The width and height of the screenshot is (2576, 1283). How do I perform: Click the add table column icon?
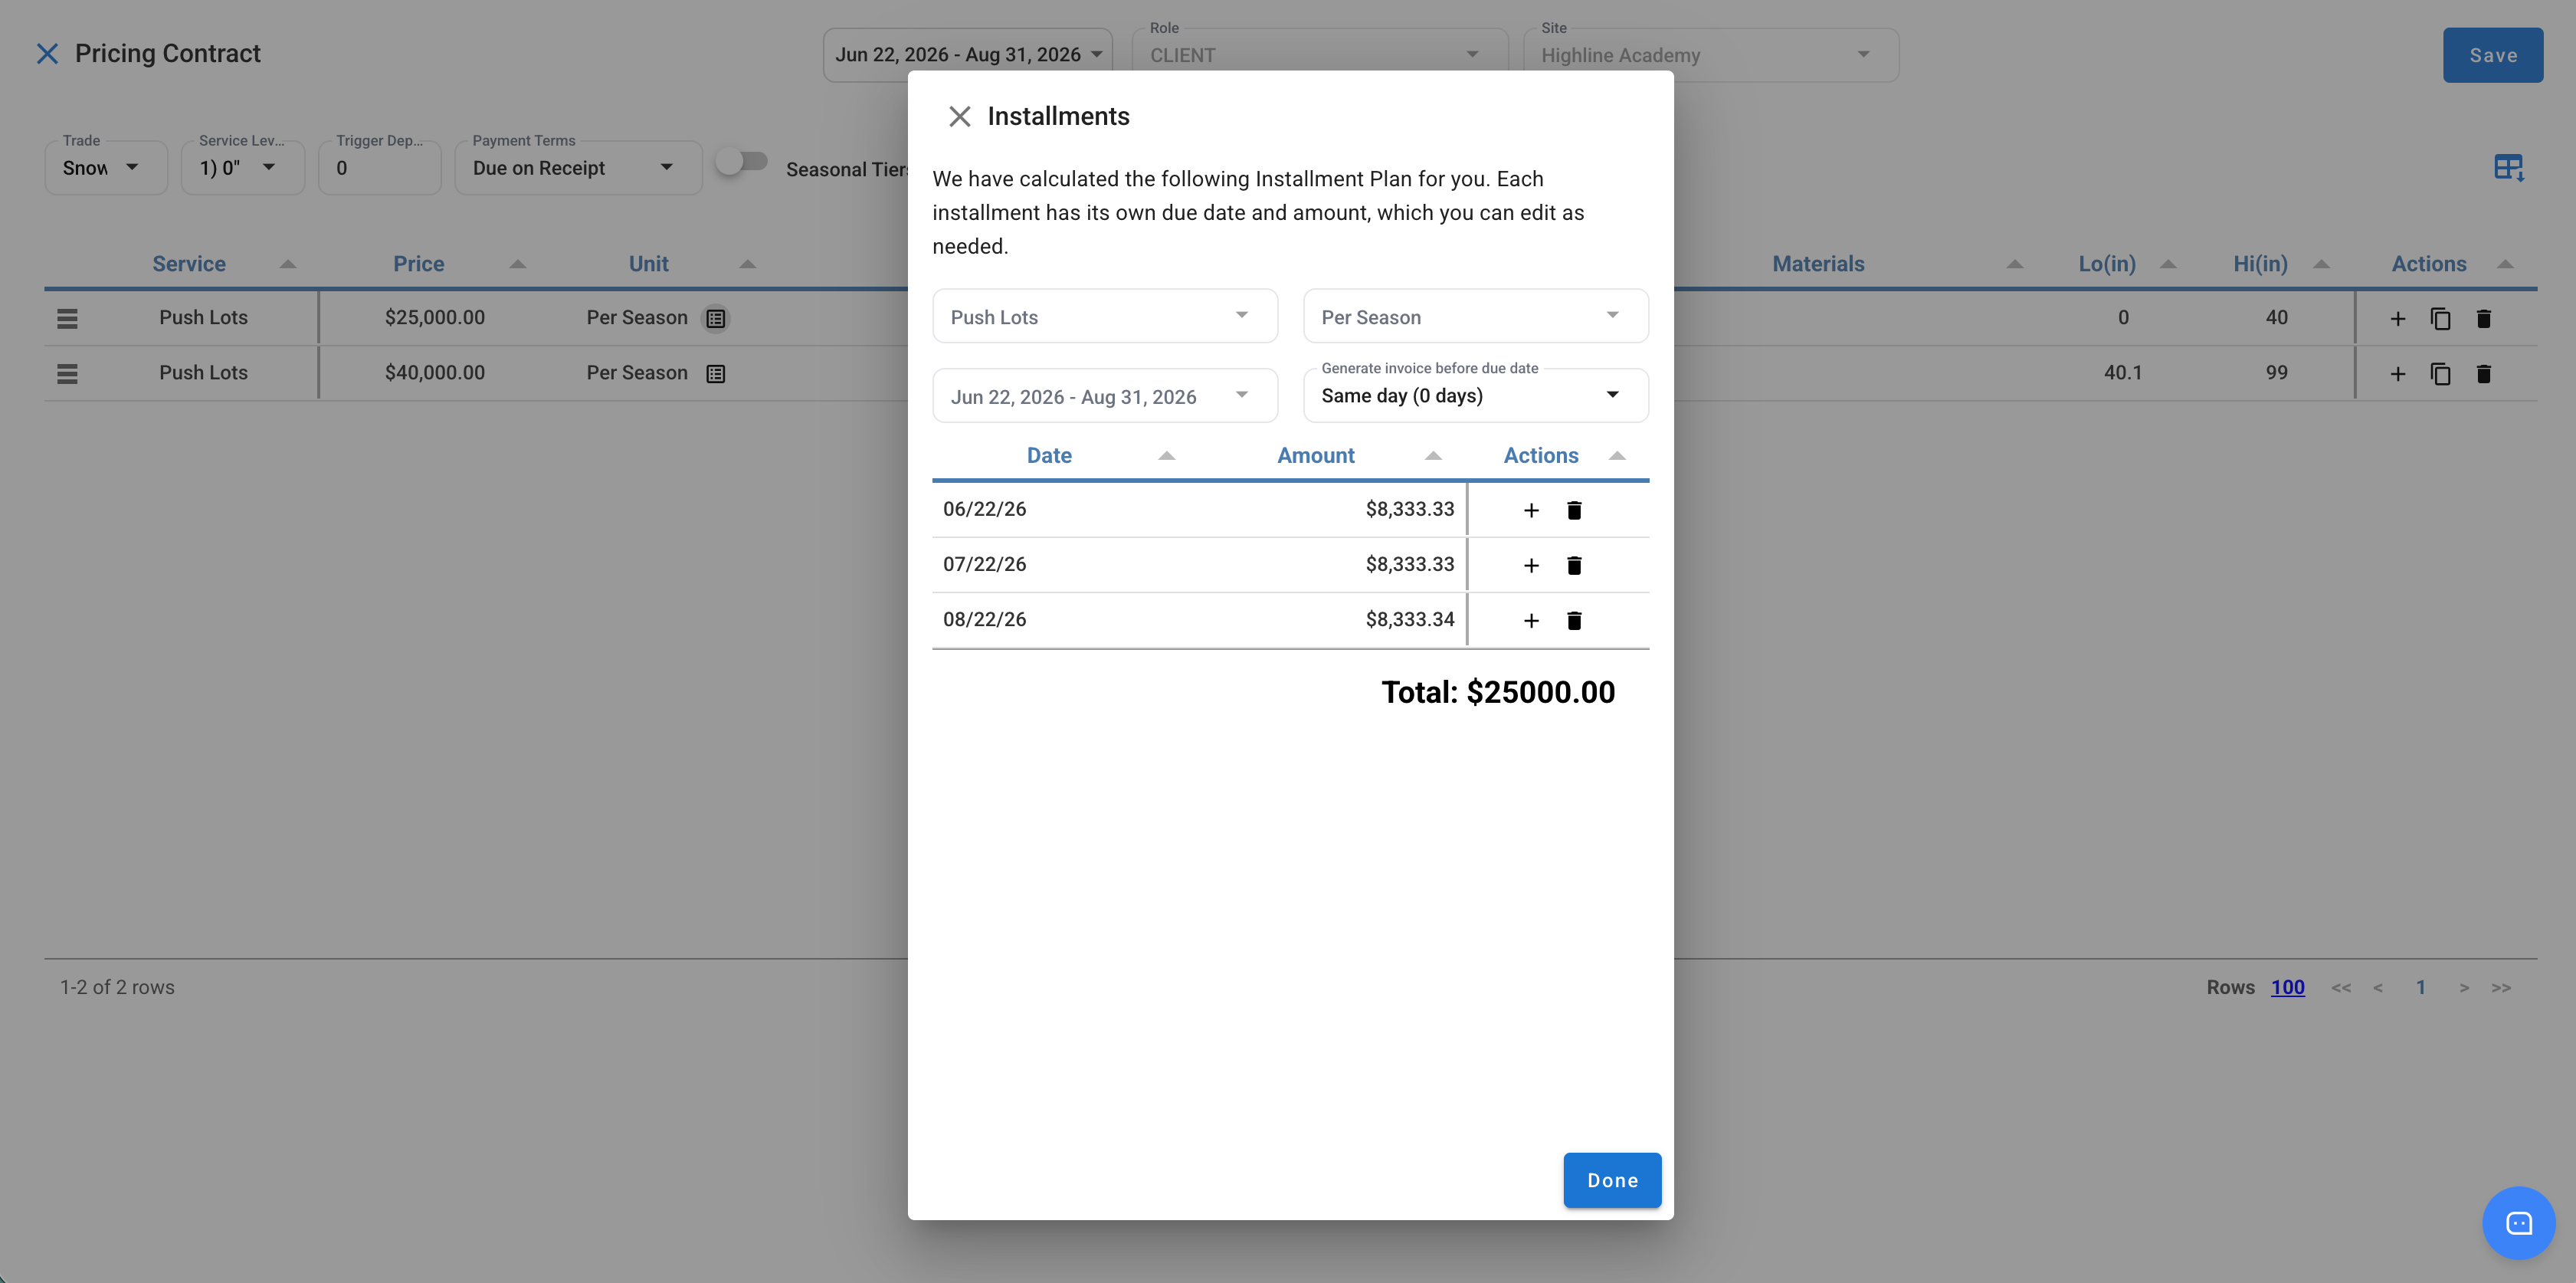2509,167
